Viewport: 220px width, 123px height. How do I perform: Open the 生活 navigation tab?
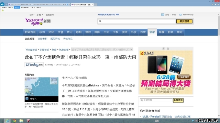[x=106, y=32]
